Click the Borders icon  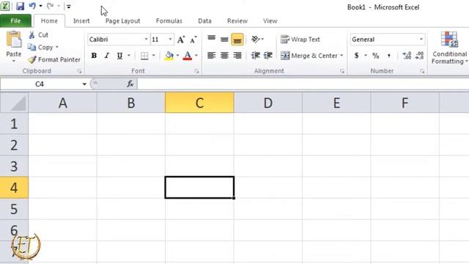click(x=144, y=56)
